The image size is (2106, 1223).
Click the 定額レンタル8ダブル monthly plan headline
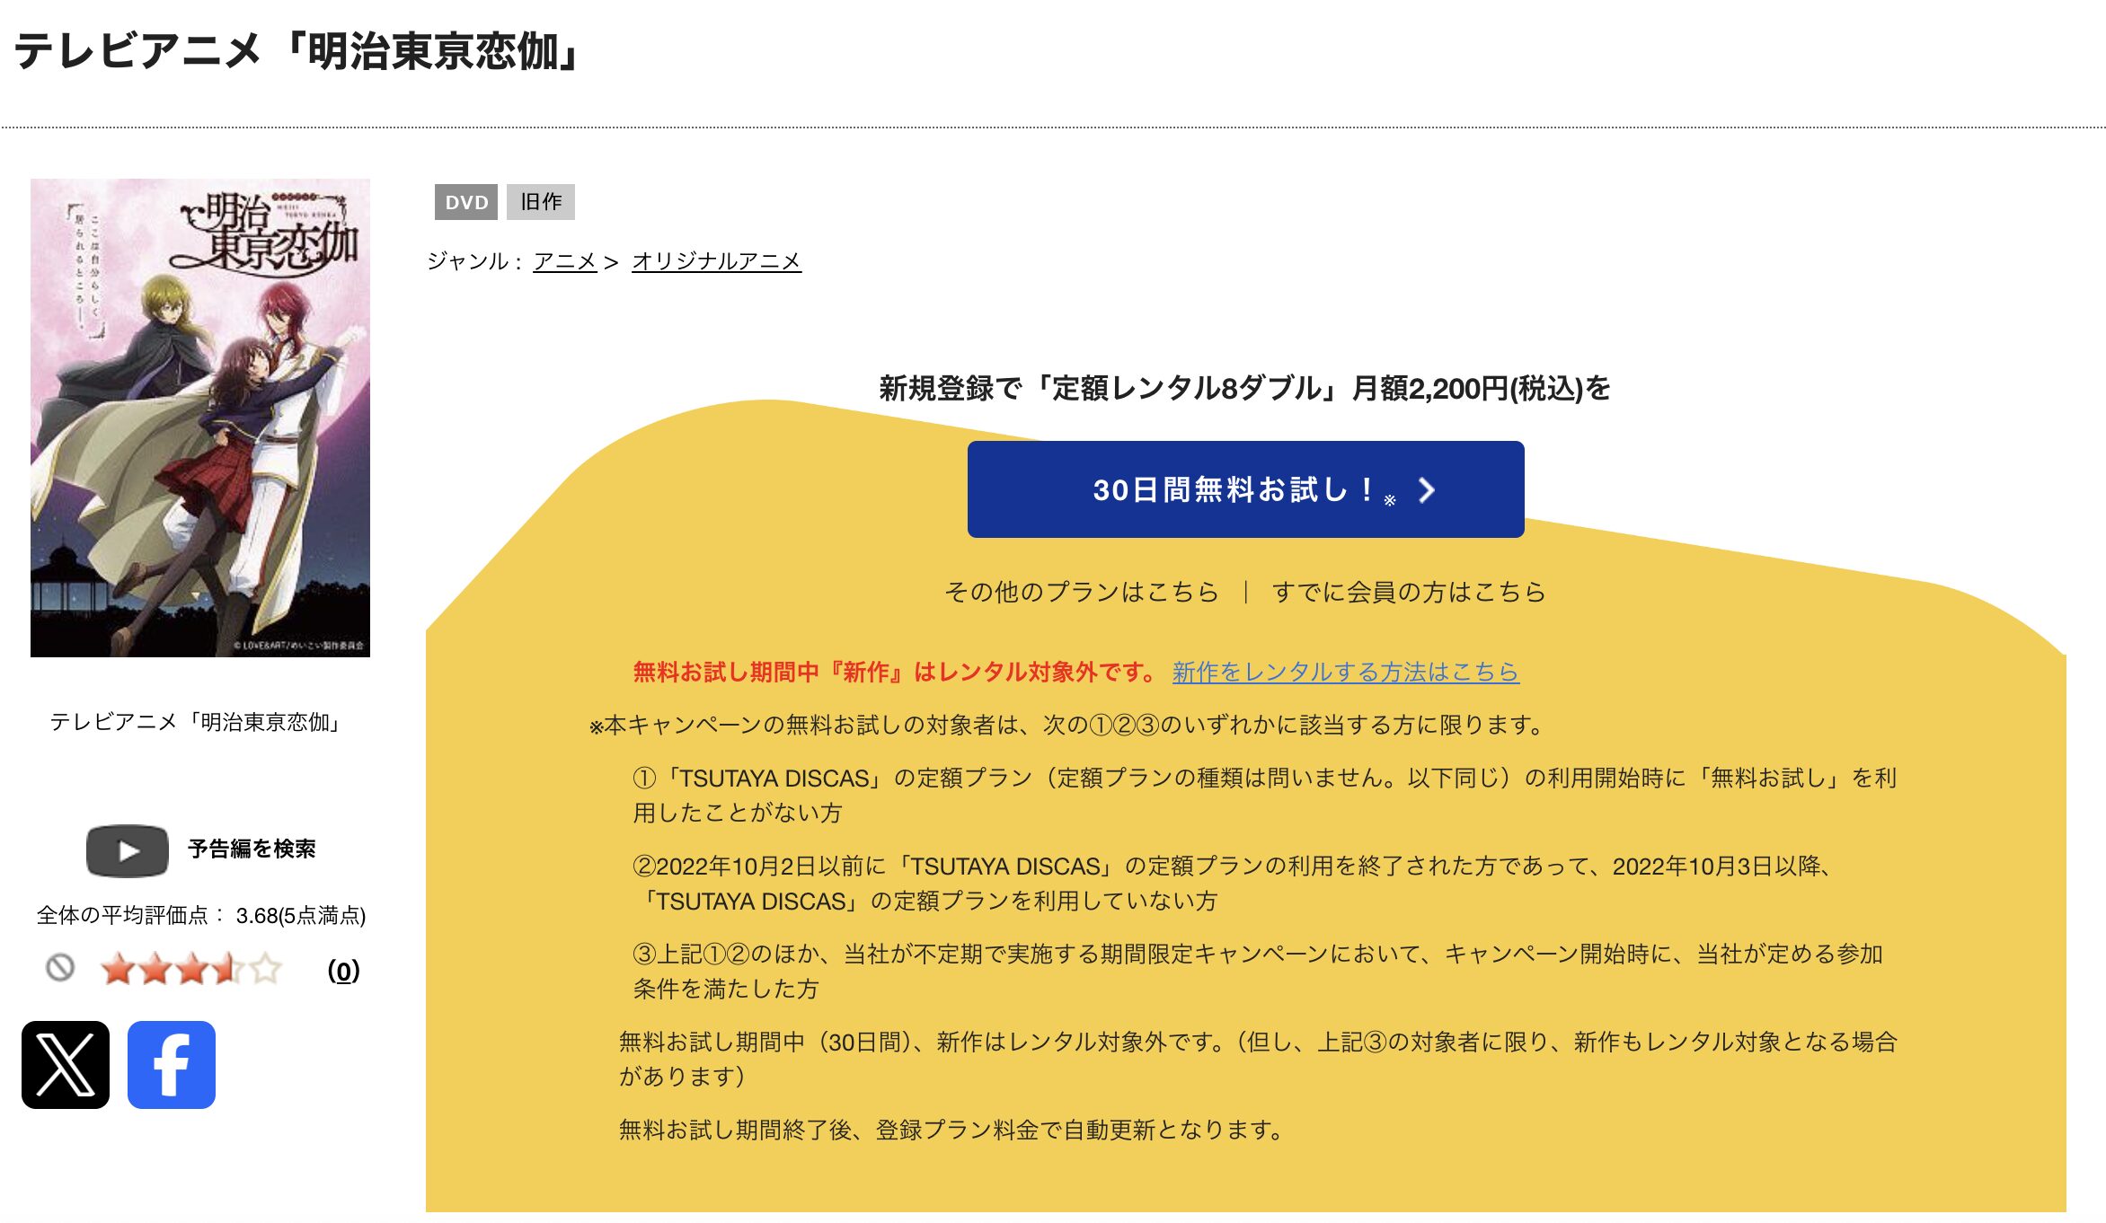1244,389
